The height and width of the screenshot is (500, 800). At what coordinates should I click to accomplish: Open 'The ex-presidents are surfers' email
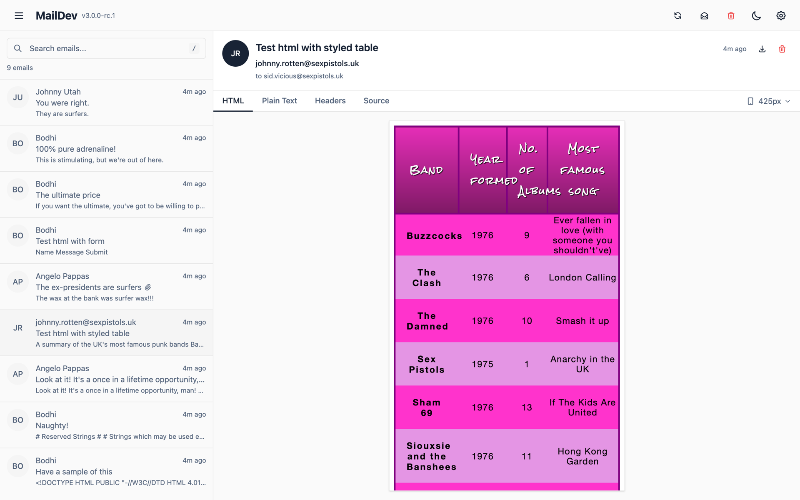pyautogui.click(x=106, y=287)
